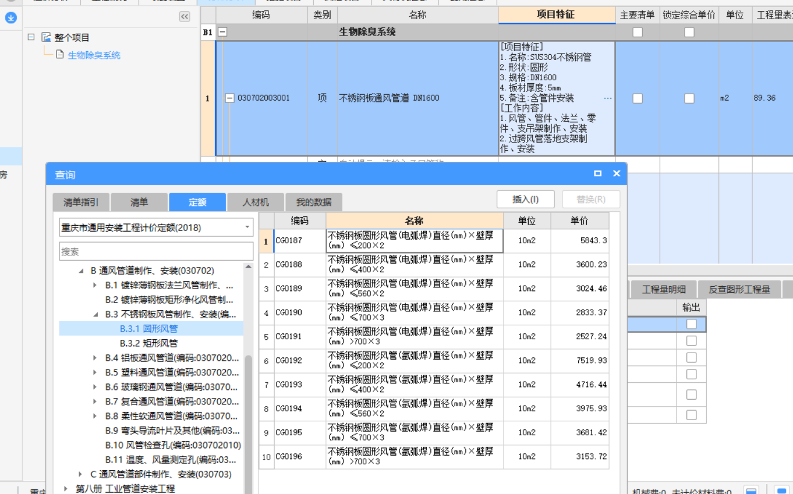This screenshot has height=494, width=793.
Task: Collapse the 整个项目 tree node
Action: click(x=31, y=37)
